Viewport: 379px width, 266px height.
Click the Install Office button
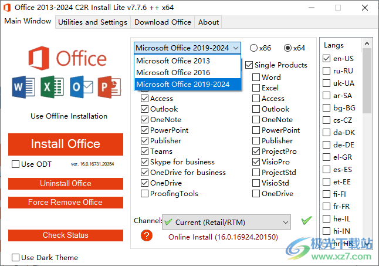click(66, 144)
